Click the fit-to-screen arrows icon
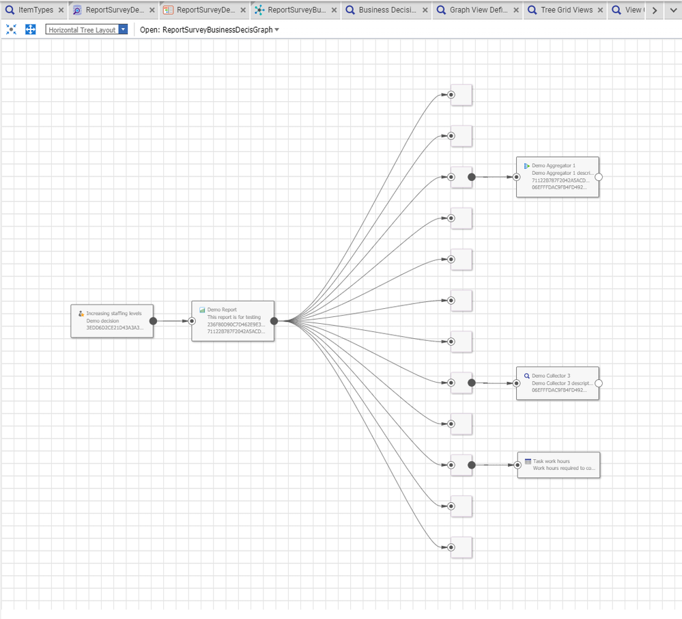This screenshot has height=619, width=682. pyautogui.click(x=31, y=29)
